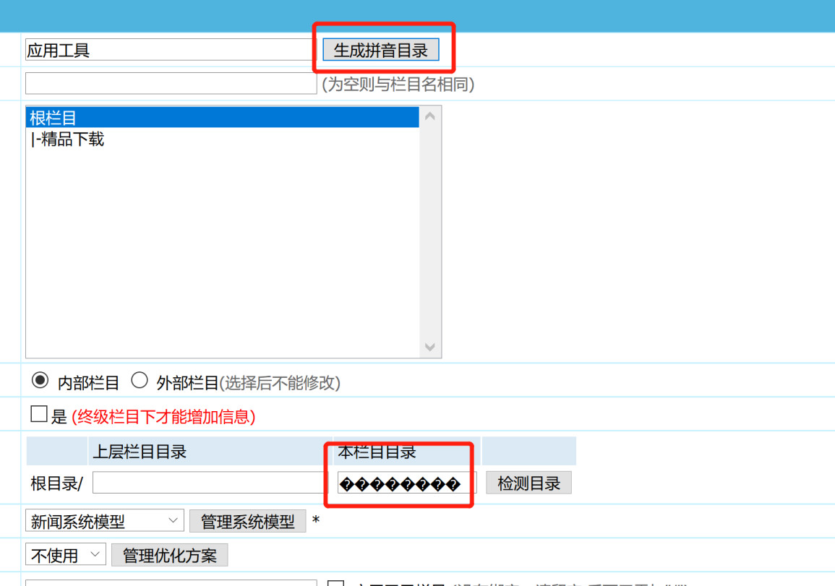This screenshot has width=835, height=586.
Task: Toggle the partially visible checkbox at the bottom
Action: click(335, 583)
